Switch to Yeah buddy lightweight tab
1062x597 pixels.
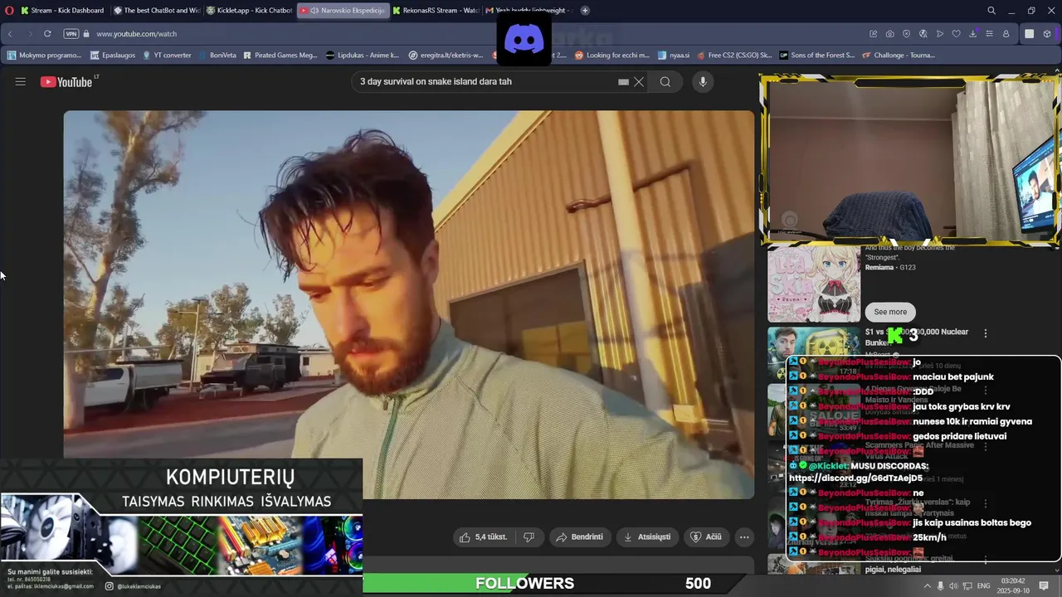pyautogui.click(x=529, y=11)
